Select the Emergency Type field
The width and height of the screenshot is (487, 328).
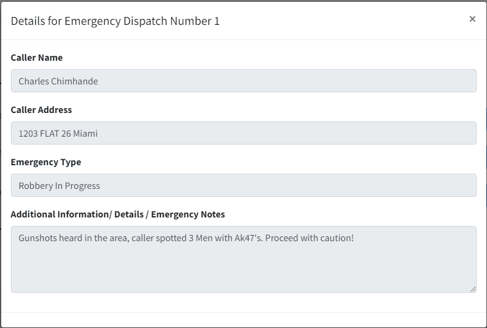point(243,185)
